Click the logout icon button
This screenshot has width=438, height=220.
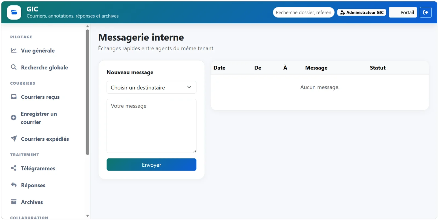tap(425, 12)
